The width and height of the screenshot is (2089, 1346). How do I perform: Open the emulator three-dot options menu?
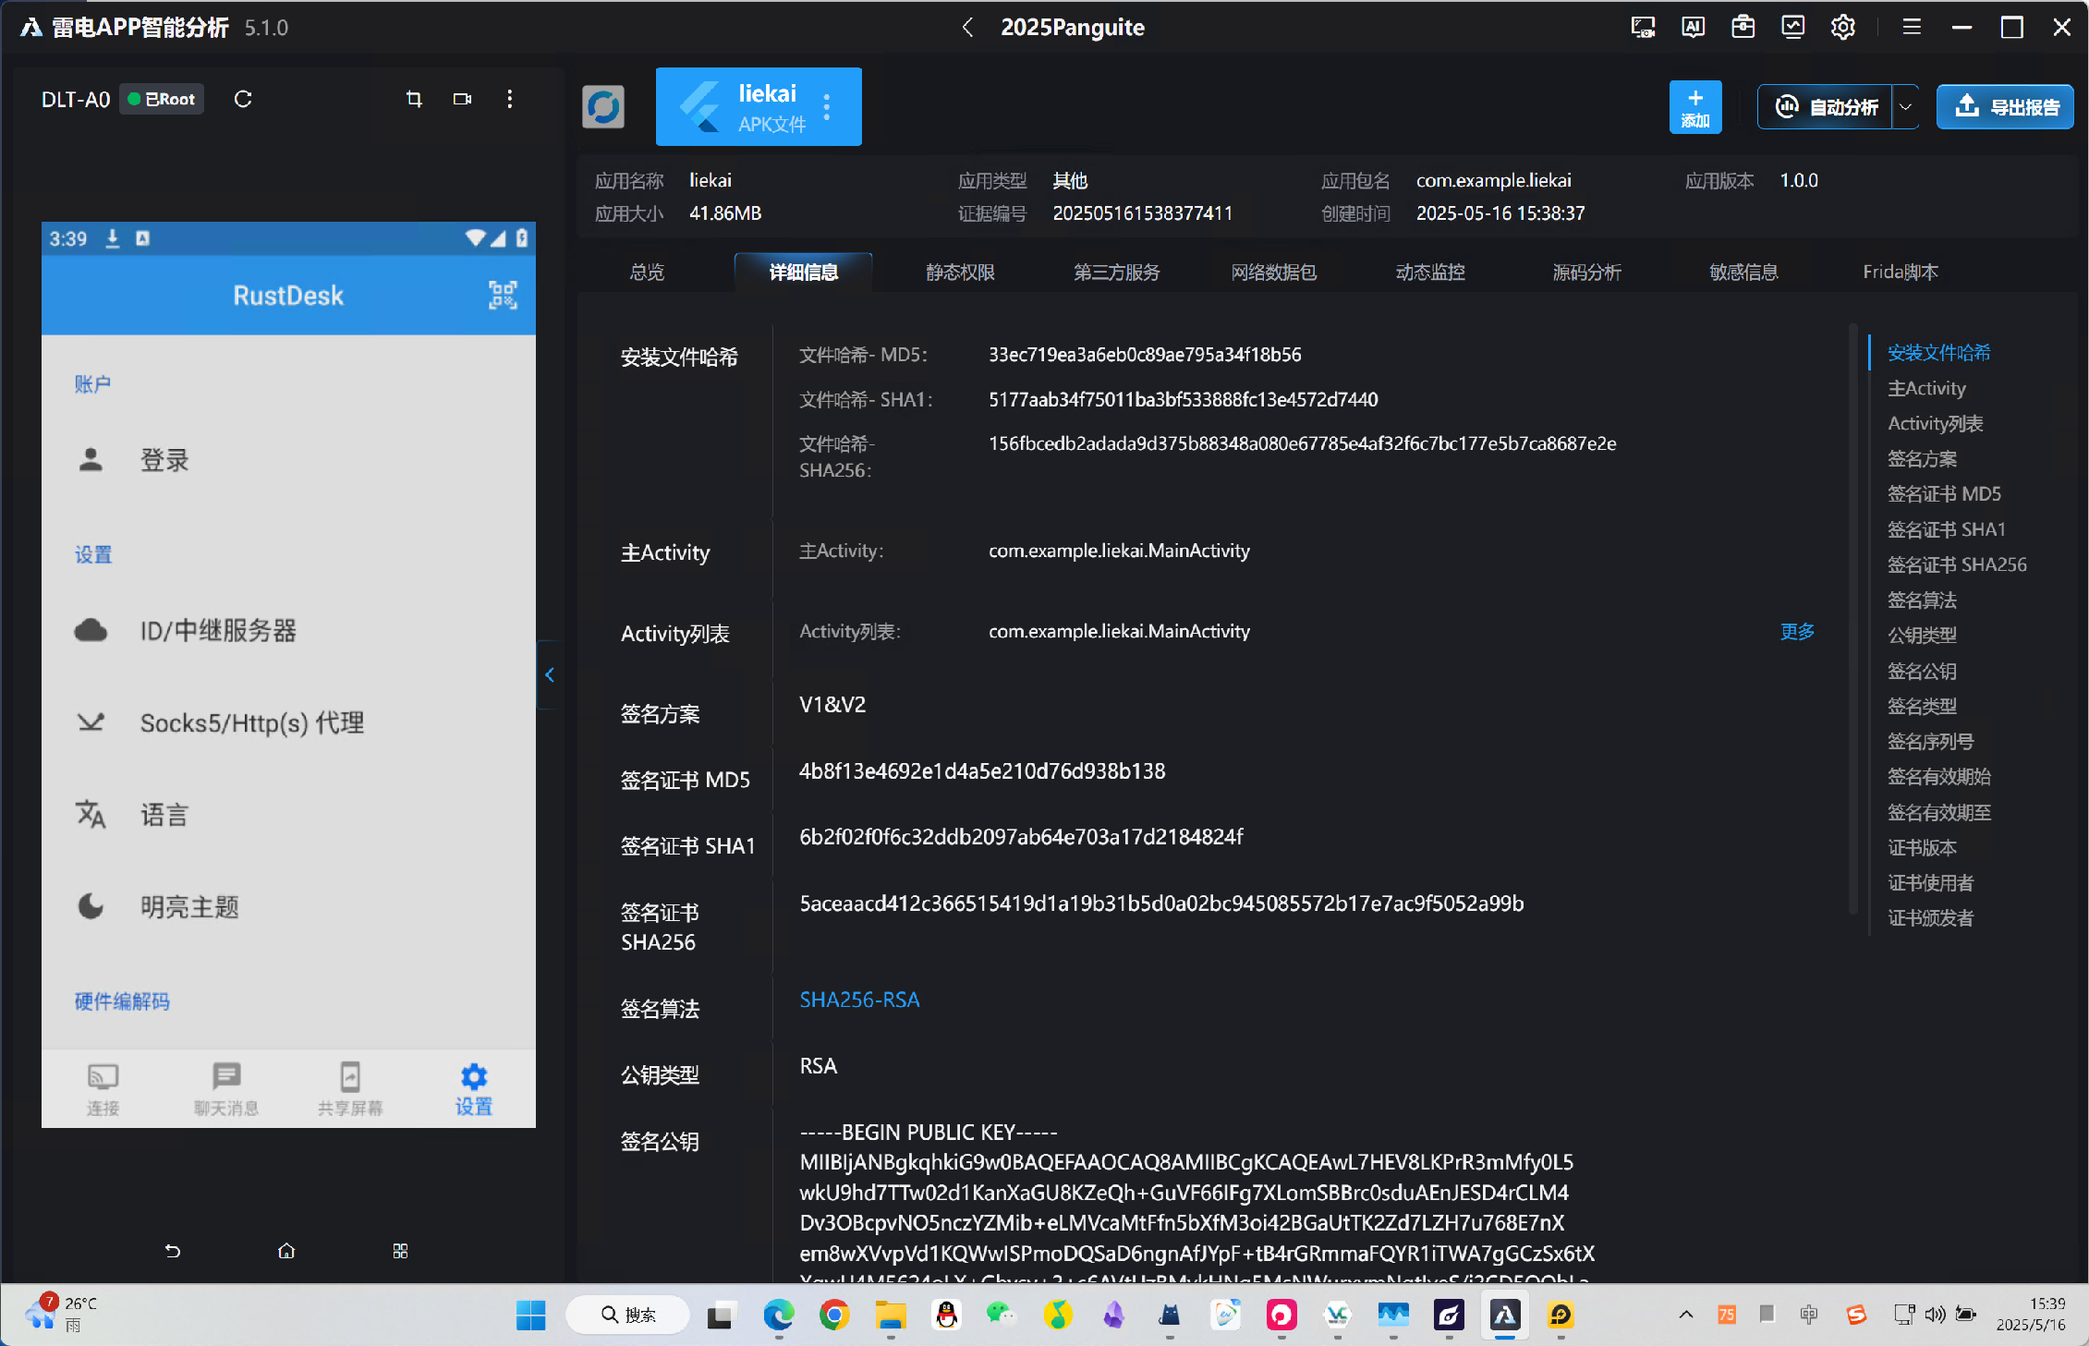tap(509, 99)
